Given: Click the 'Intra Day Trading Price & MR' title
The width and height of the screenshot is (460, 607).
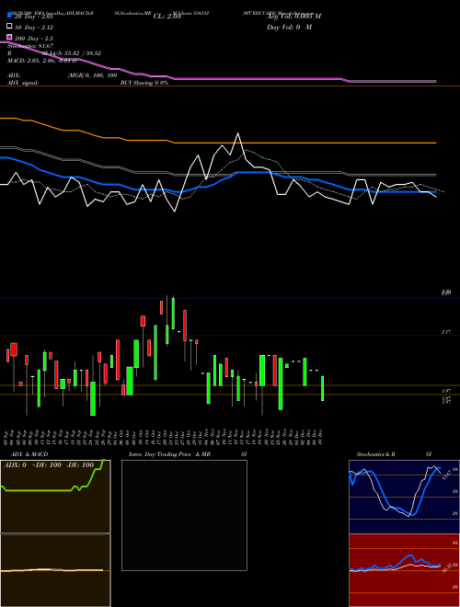Looking at the screenshot, I should click(169, 454).
